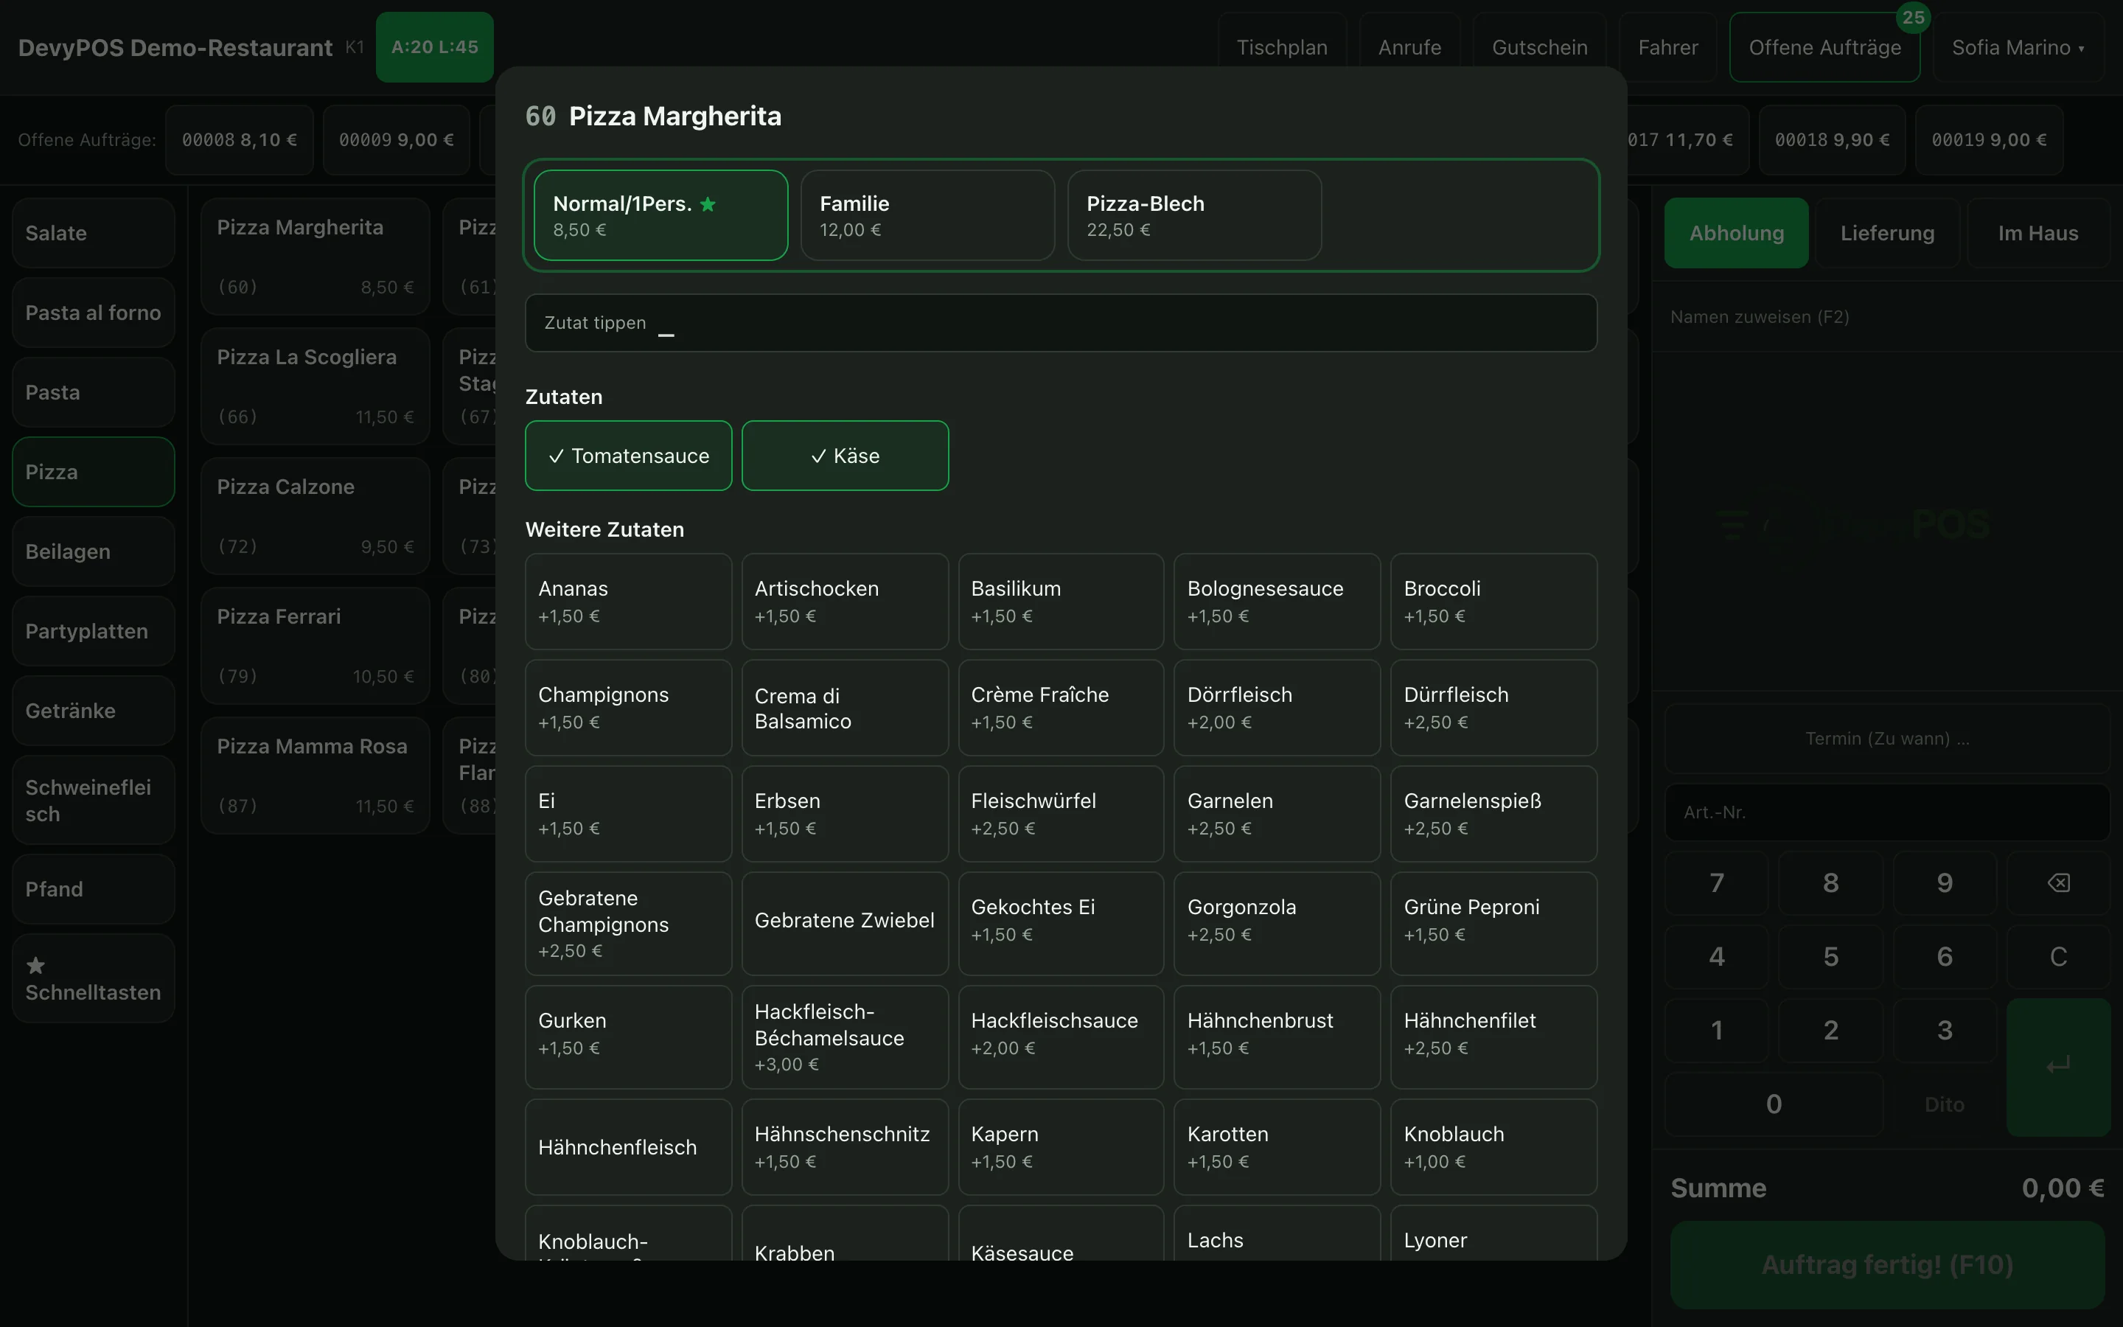Image resolution: width=2123 pixels, height=1327 pixels.
Task: Add Broccoli as extra ingredient
Action: click(1493, 601)
